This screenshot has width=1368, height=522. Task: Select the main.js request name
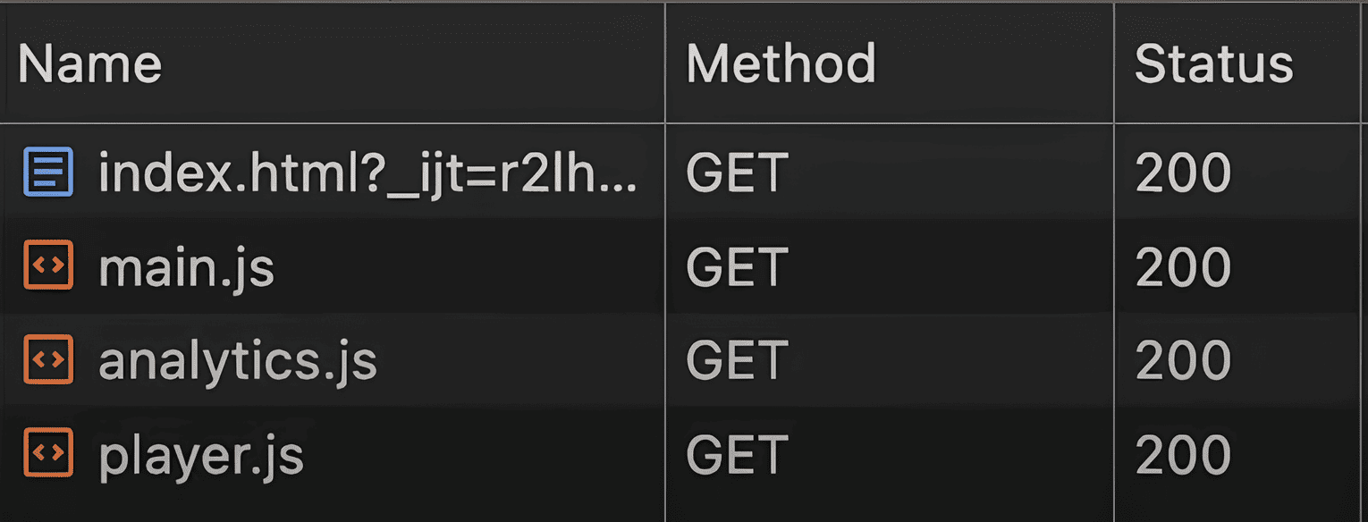point(186,267)
